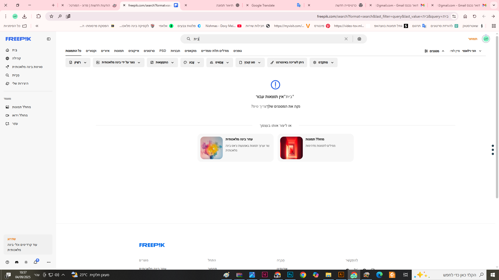The image size is (499, 280).
Task: Collapse the sidebar using the panel icon
Action: tap(49, 39)
